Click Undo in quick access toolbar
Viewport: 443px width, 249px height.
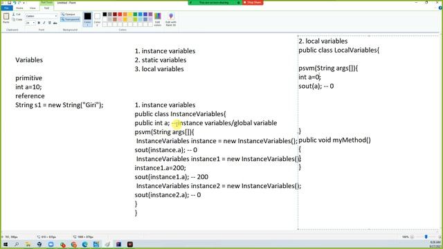click(15, 3)
